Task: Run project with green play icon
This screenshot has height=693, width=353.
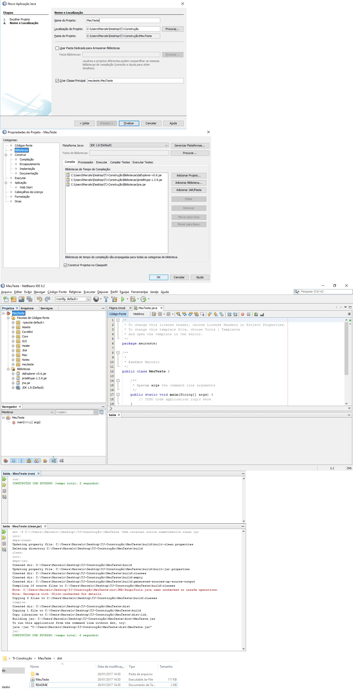Action: [x=123, y=299]
